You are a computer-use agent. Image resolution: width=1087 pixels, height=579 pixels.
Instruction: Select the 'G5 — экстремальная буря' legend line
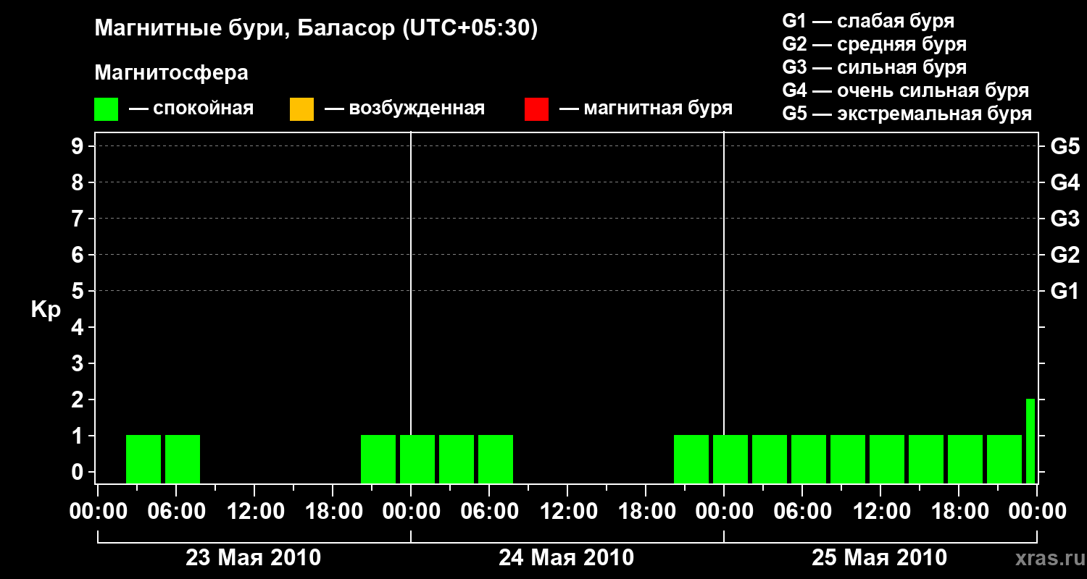[907, 114]
